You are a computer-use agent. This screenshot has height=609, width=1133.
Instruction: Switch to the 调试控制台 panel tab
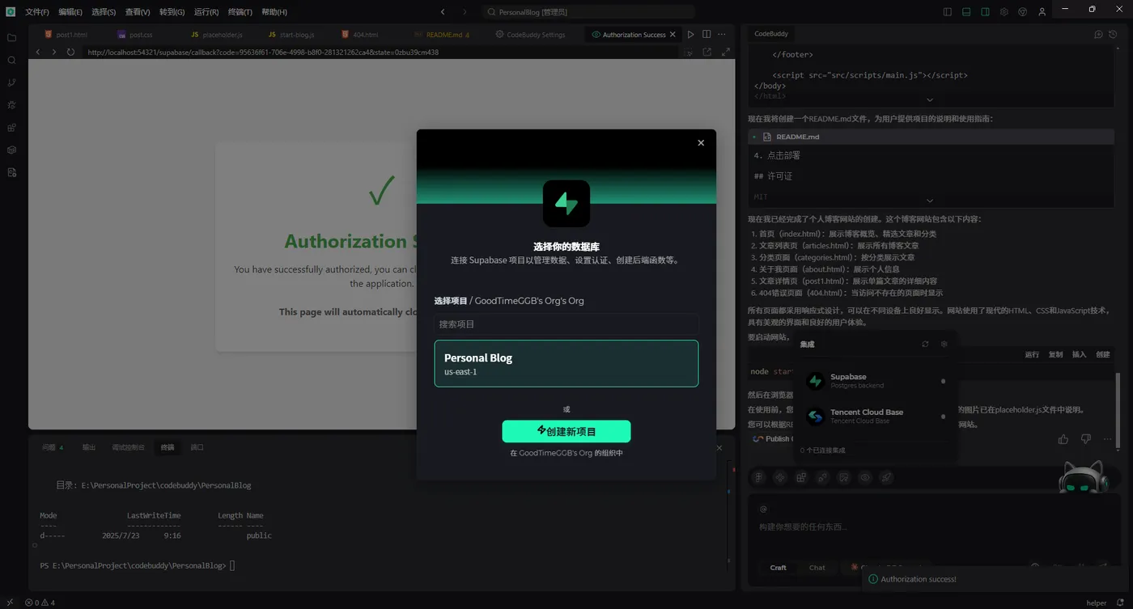click(128, 447)
